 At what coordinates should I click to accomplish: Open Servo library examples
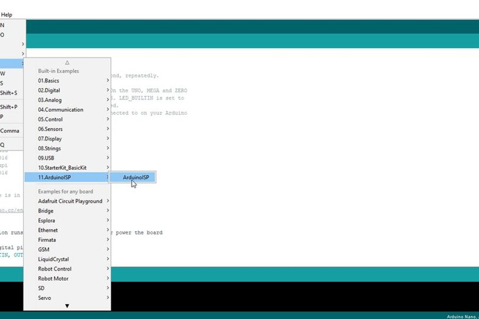point(67,298)
